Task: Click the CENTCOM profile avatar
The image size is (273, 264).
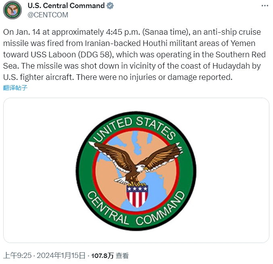Action: (13, 10)
